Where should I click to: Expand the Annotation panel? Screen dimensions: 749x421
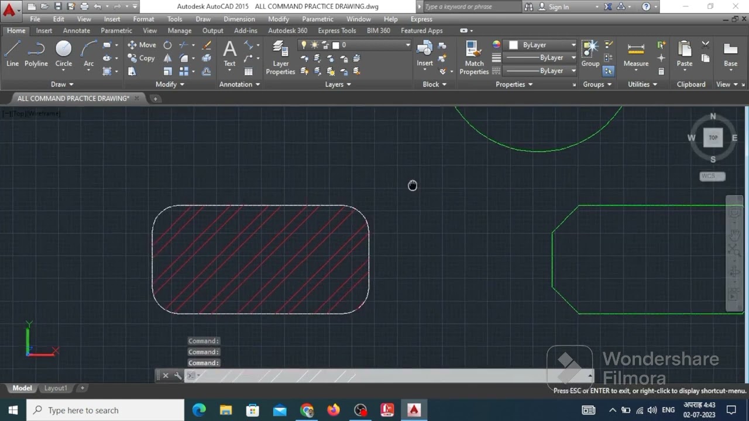(240, 84)
